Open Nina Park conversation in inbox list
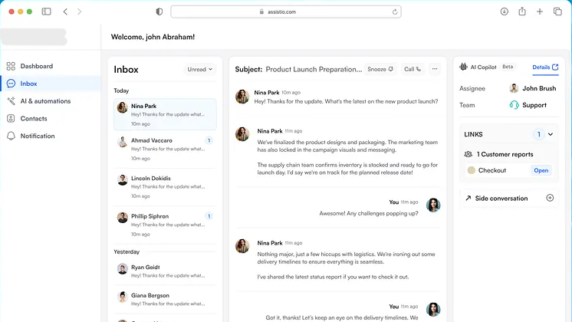 165,114
